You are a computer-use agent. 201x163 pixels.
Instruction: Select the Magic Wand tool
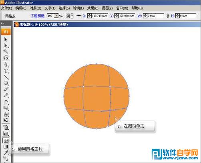(x=6, y=51)
